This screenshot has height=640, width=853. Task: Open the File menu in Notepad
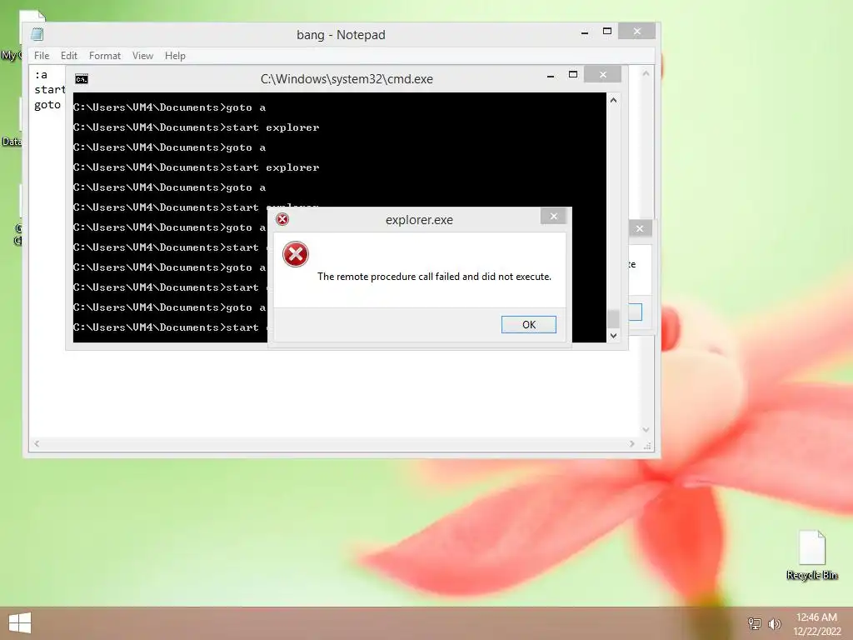click(x=42, y=56)
